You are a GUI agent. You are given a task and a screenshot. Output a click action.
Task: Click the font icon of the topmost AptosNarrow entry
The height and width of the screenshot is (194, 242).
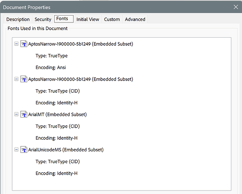pos(23,44)
